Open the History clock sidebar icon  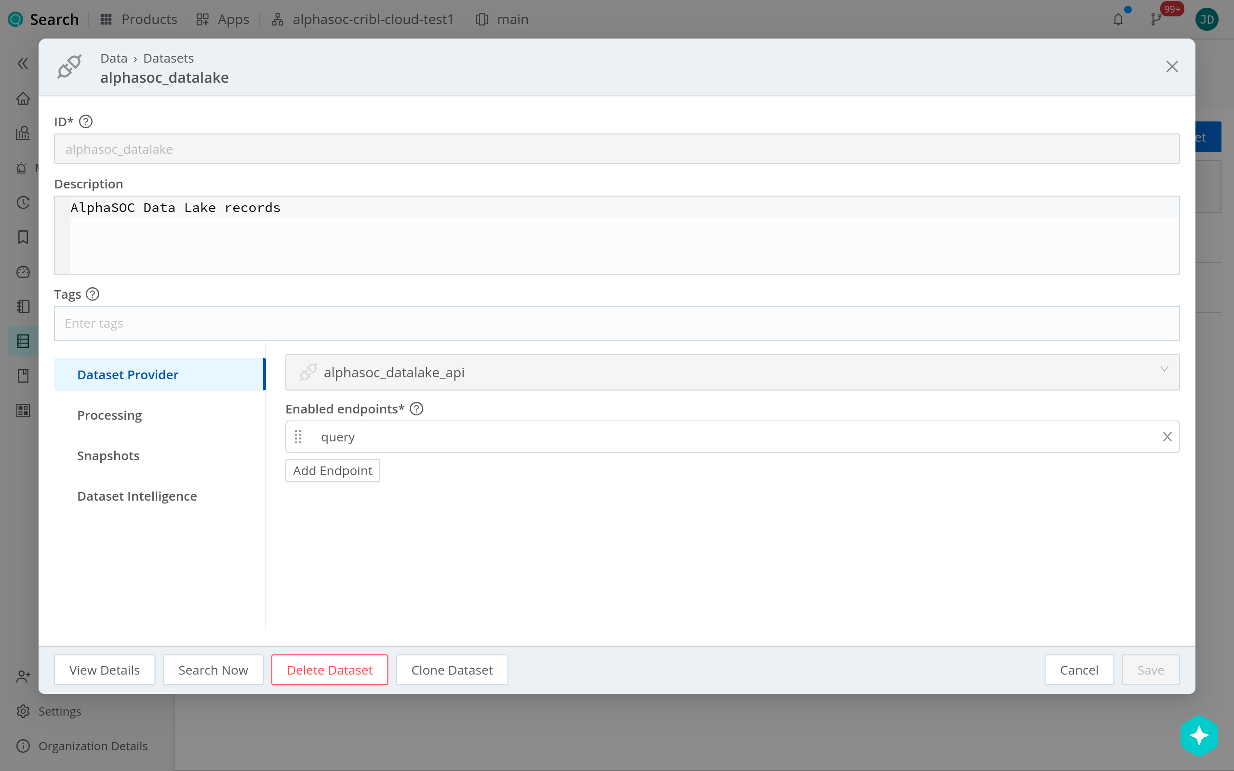pyautogui.click(x=23, y=202)
